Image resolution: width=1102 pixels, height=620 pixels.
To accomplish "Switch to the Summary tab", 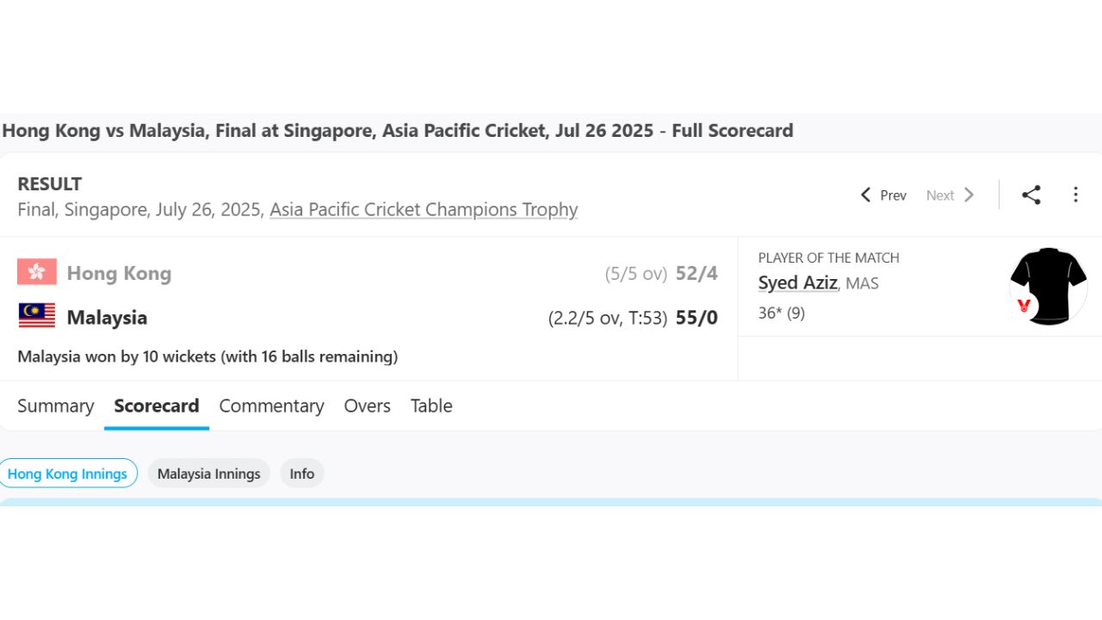I will [x=55, y=406].
